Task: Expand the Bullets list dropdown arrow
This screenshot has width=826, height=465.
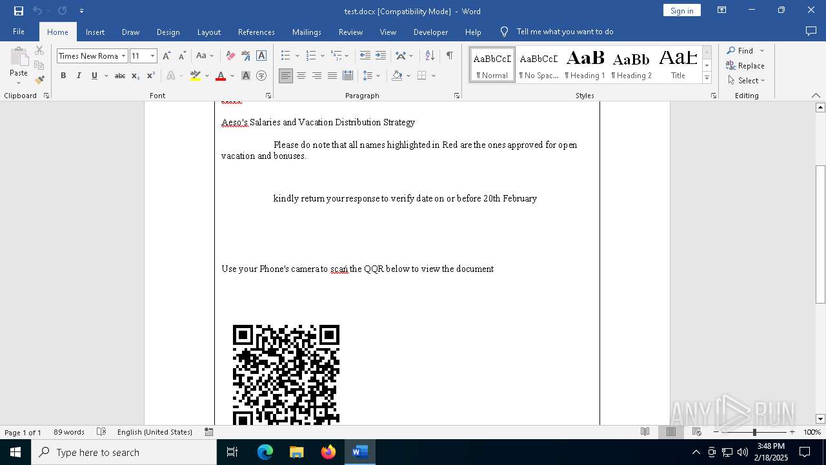Action: 297,56
